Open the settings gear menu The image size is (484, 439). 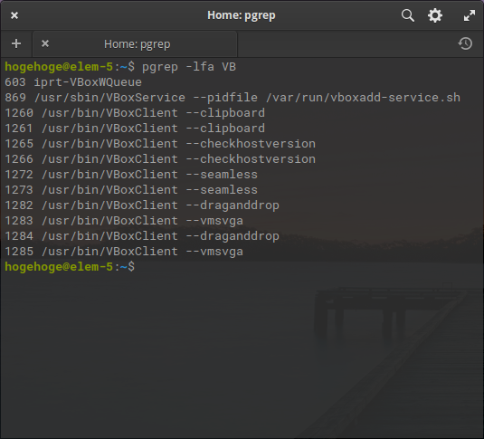pos(435,15)
